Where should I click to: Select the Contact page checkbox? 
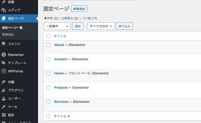coord(48,59)
